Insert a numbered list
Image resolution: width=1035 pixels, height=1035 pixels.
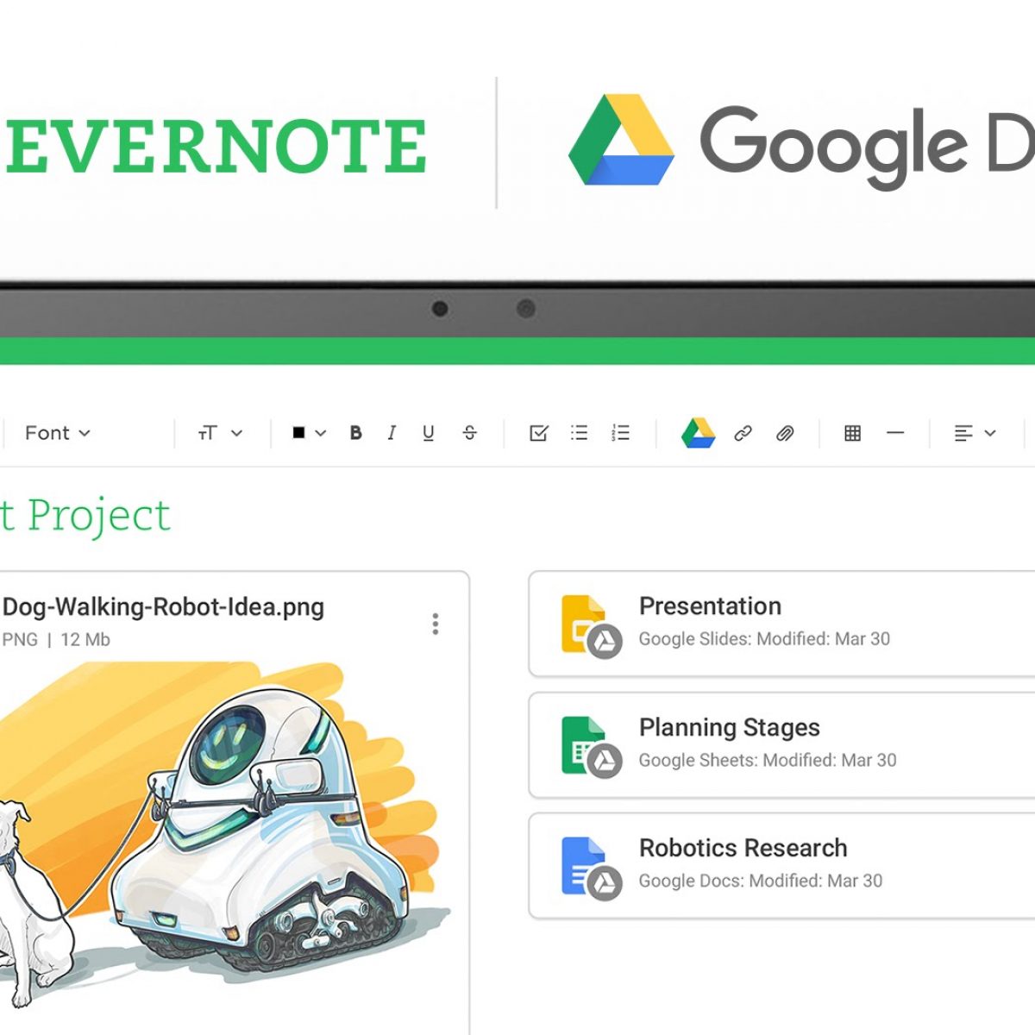[620, 433]
